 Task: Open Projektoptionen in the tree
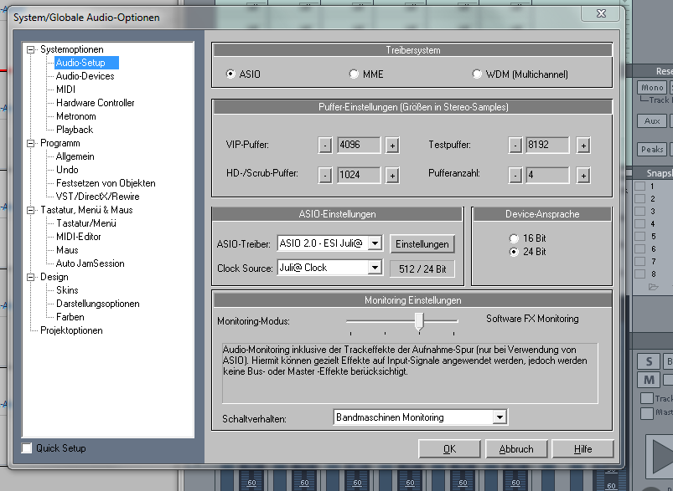[x=71, y=330]
